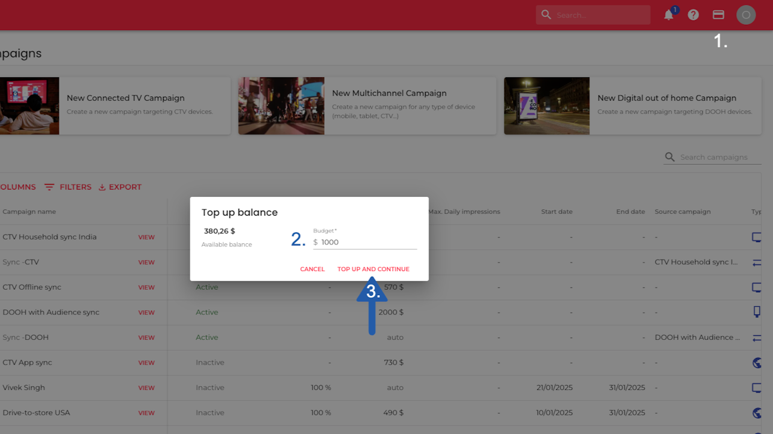Click the search magnifier in top bar
Image resolution: width=773 pixels, height=434 pixels.
(x=546, y=15)
